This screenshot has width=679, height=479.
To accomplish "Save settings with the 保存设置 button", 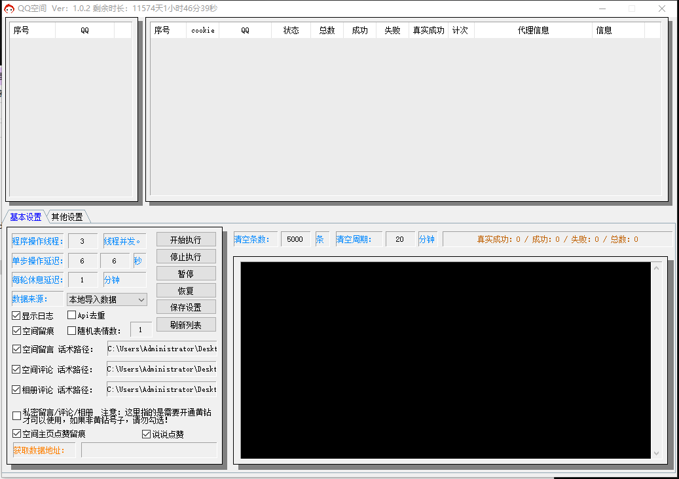I will pos(186,307).
